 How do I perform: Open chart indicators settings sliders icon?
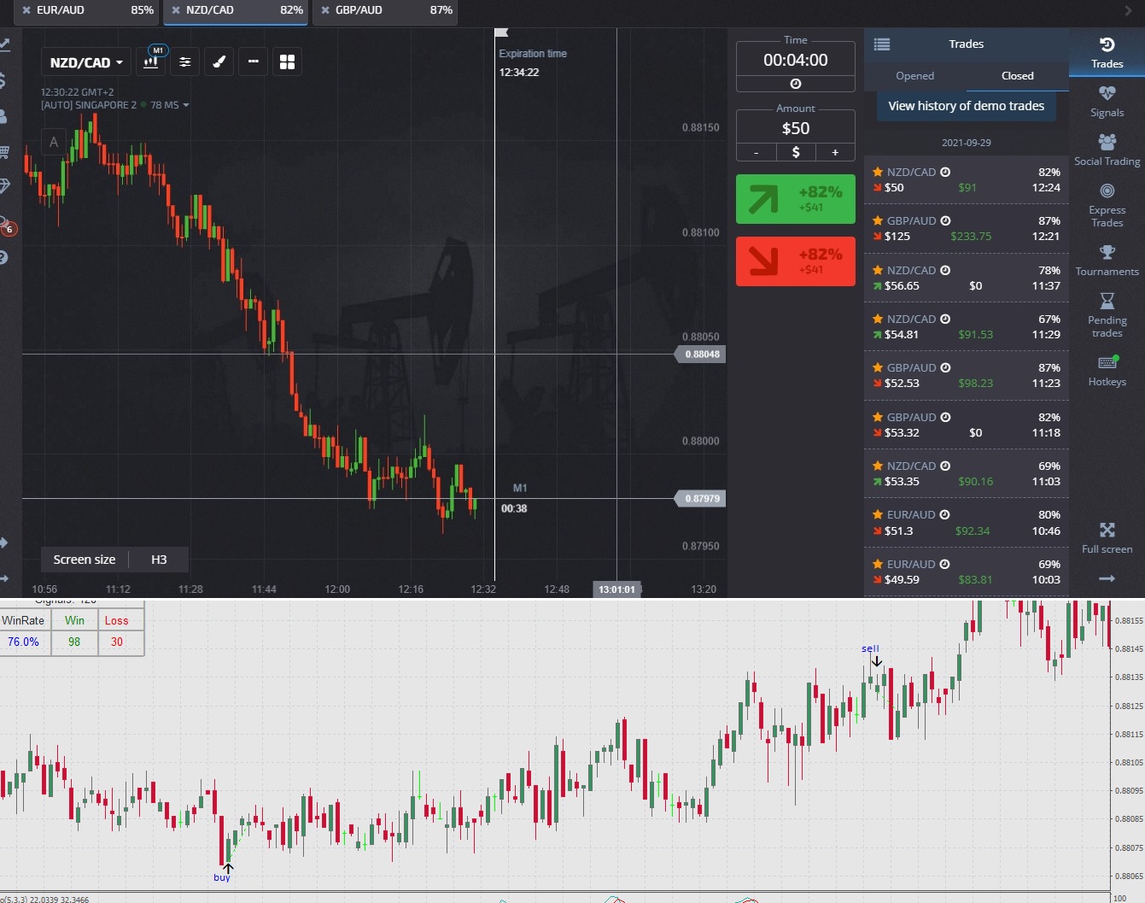[185, 62]
